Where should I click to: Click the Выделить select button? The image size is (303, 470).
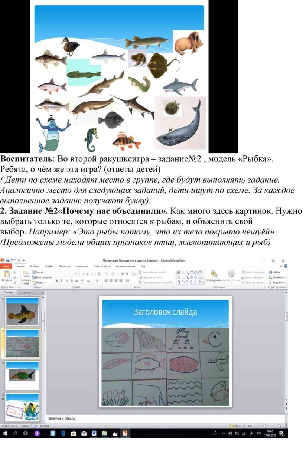(x=277, y=282)
